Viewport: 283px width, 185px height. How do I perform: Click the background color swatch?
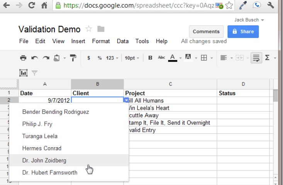(188, 58)
